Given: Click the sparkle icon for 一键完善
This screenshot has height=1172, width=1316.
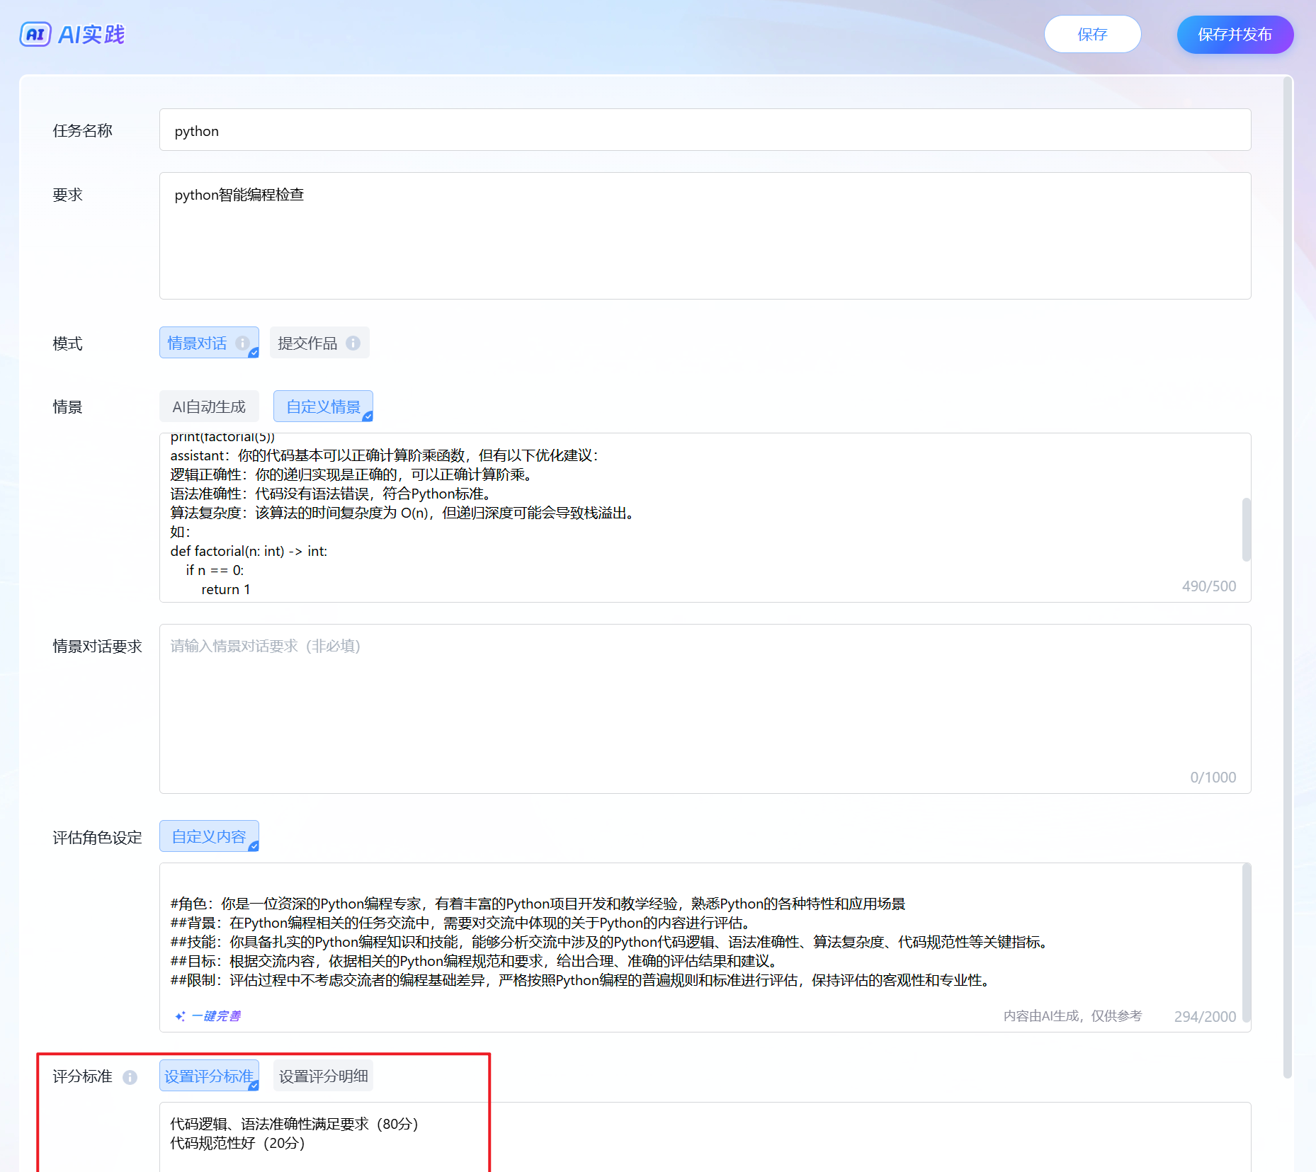Looking at the screenshot, I should [x=180, y=1016].
